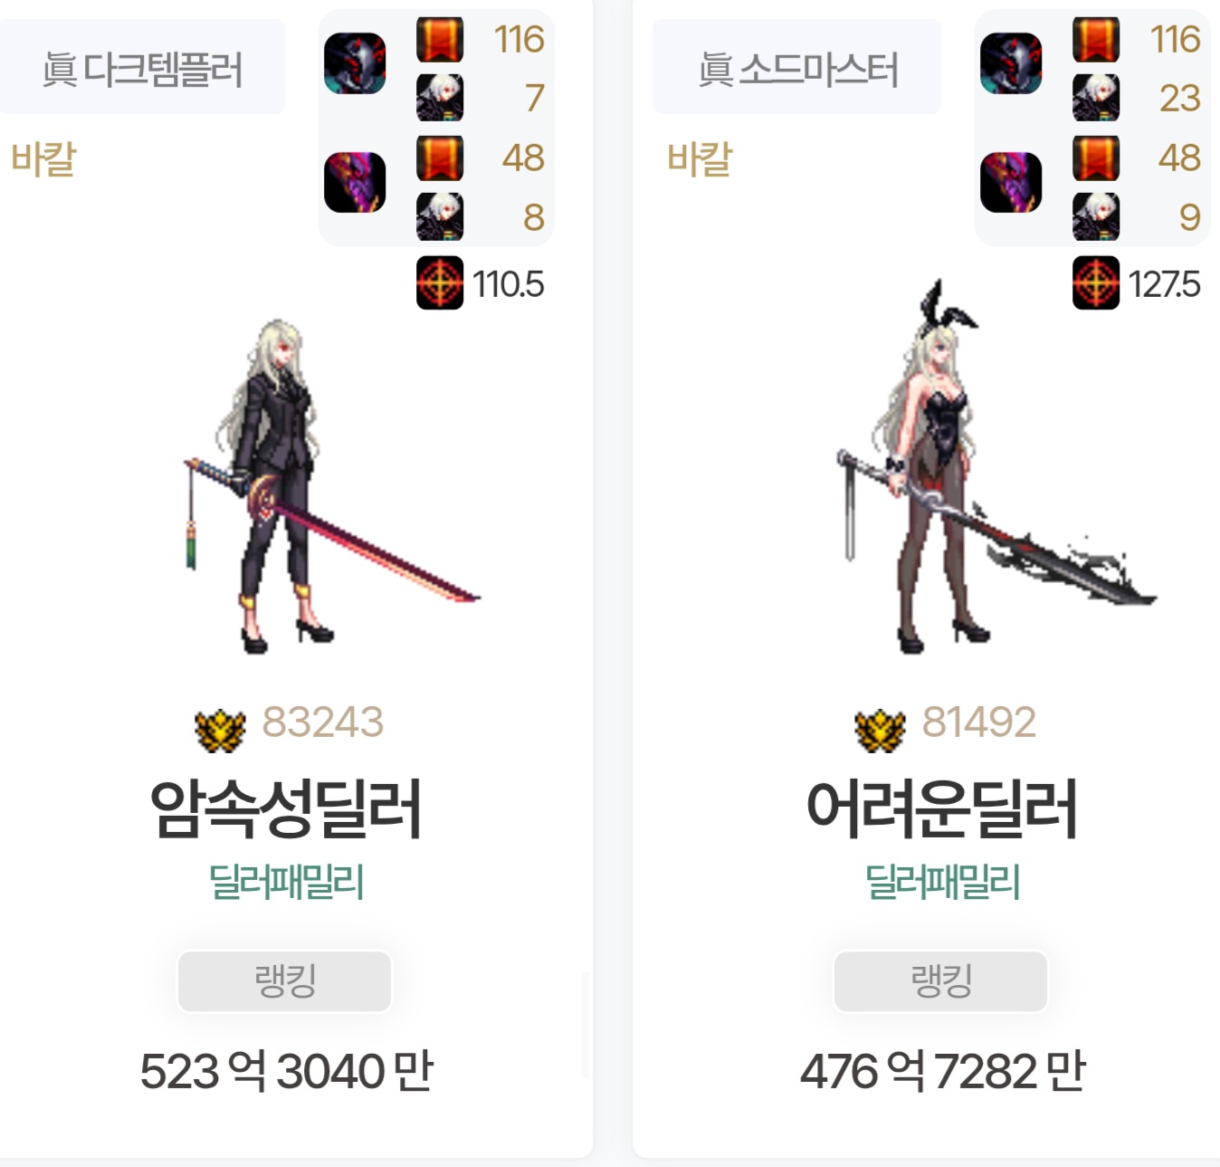Click the 암속성딜러 character name
The width and height of the screenshot is (1220, 1167).
click(x=286, y=808)
